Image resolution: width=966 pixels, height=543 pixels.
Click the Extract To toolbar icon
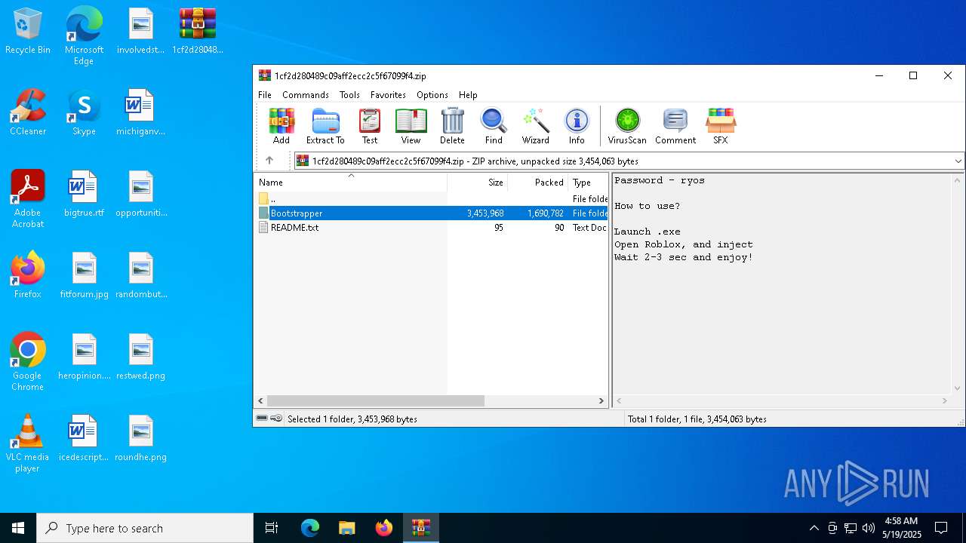(325, 126)
